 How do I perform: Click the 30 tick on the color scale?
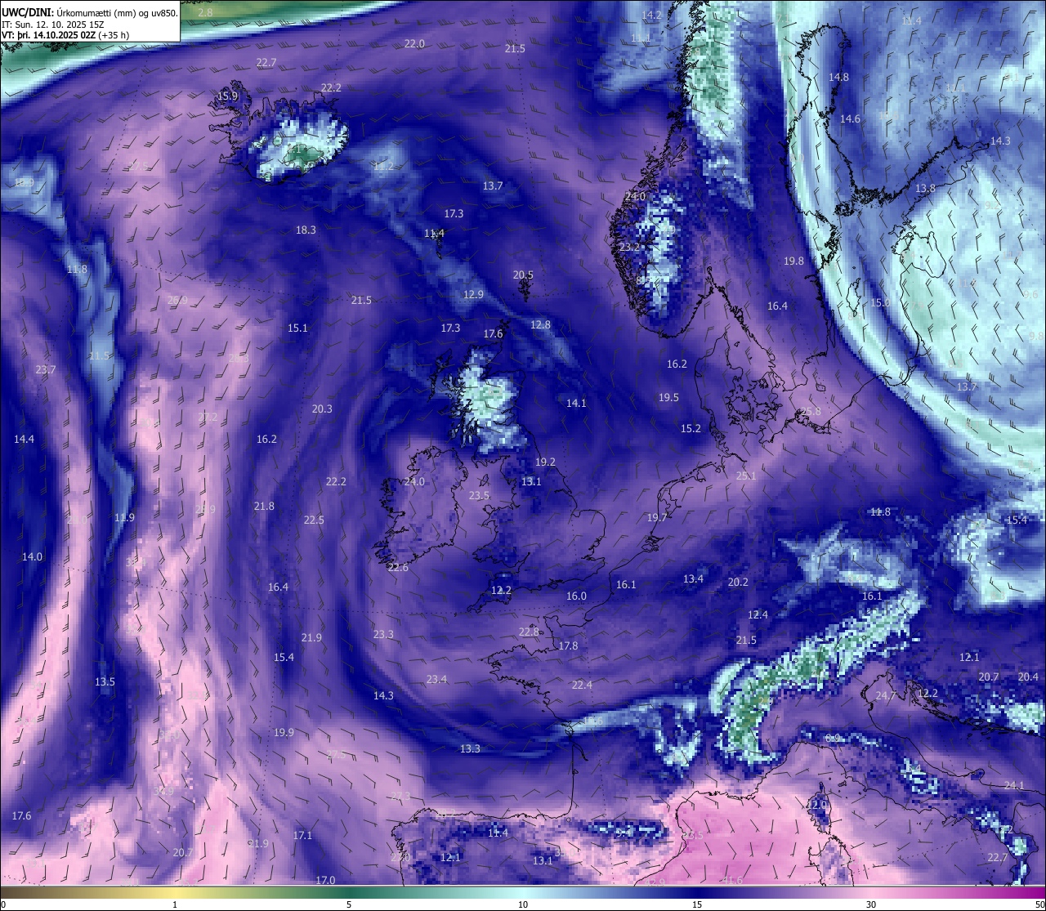click(x=871, y=904)
